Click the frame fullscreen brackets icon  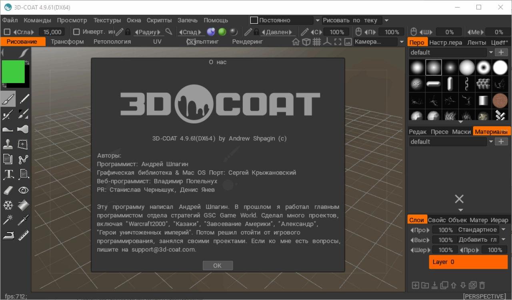tap(338, 42)
